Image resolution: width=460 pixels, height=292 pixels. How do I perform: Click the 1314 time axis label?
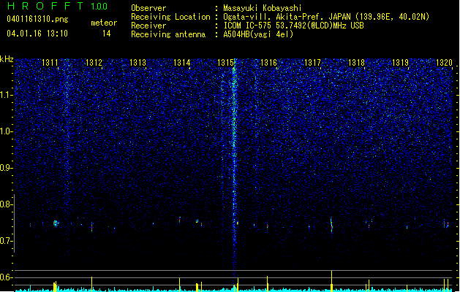pos(182,63)
